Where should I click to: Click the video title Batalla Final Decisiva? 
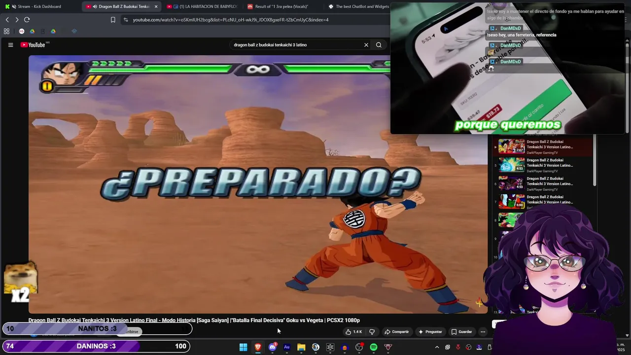pos(194,320)
